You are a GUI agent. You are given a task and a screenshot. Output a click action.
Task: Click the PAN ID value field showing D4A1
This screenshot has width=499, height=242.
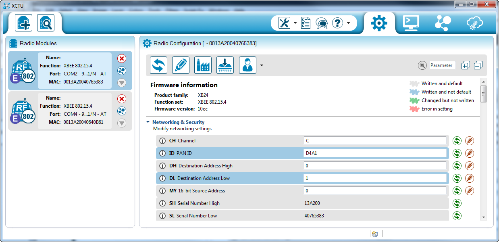coord(375,153)
